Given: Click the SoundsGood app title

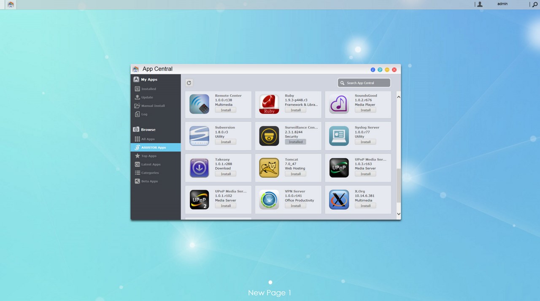Looking at the screenshot, I should pos(366,96).
